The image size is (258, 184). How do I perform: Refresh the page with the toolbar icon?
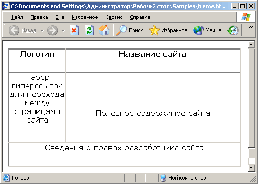(89, 30)
